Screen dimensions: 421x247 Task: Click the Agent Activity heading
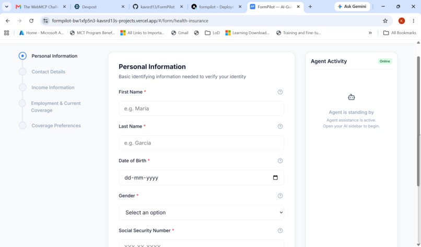(x=329, y=61)
